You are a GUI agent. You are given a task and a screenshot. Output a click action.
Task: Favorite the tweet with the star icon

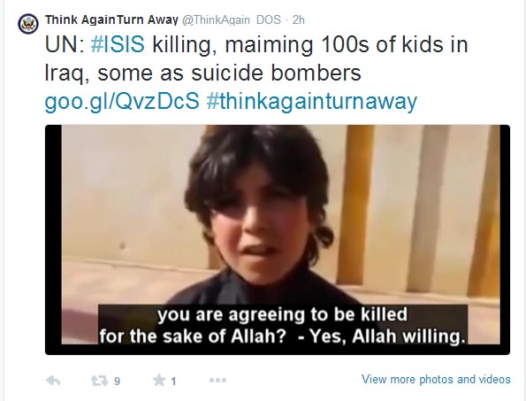(159, 380)
